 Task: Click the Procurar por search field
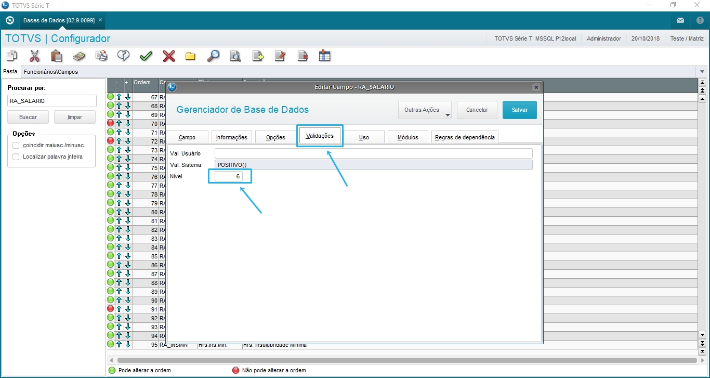tap(52, 101)
